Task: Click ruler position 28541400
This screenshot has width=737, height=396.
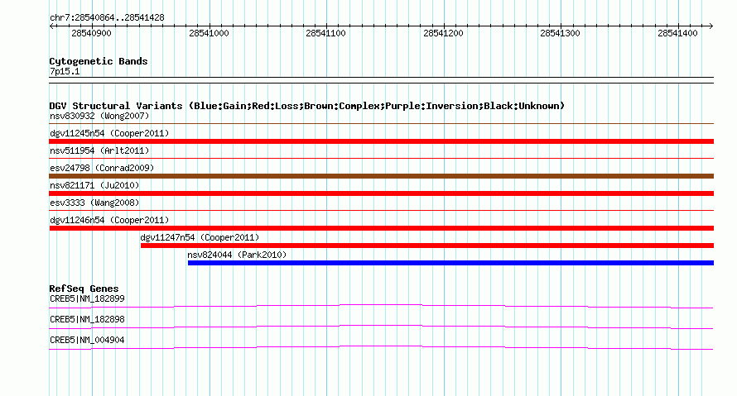Action: 677,33
